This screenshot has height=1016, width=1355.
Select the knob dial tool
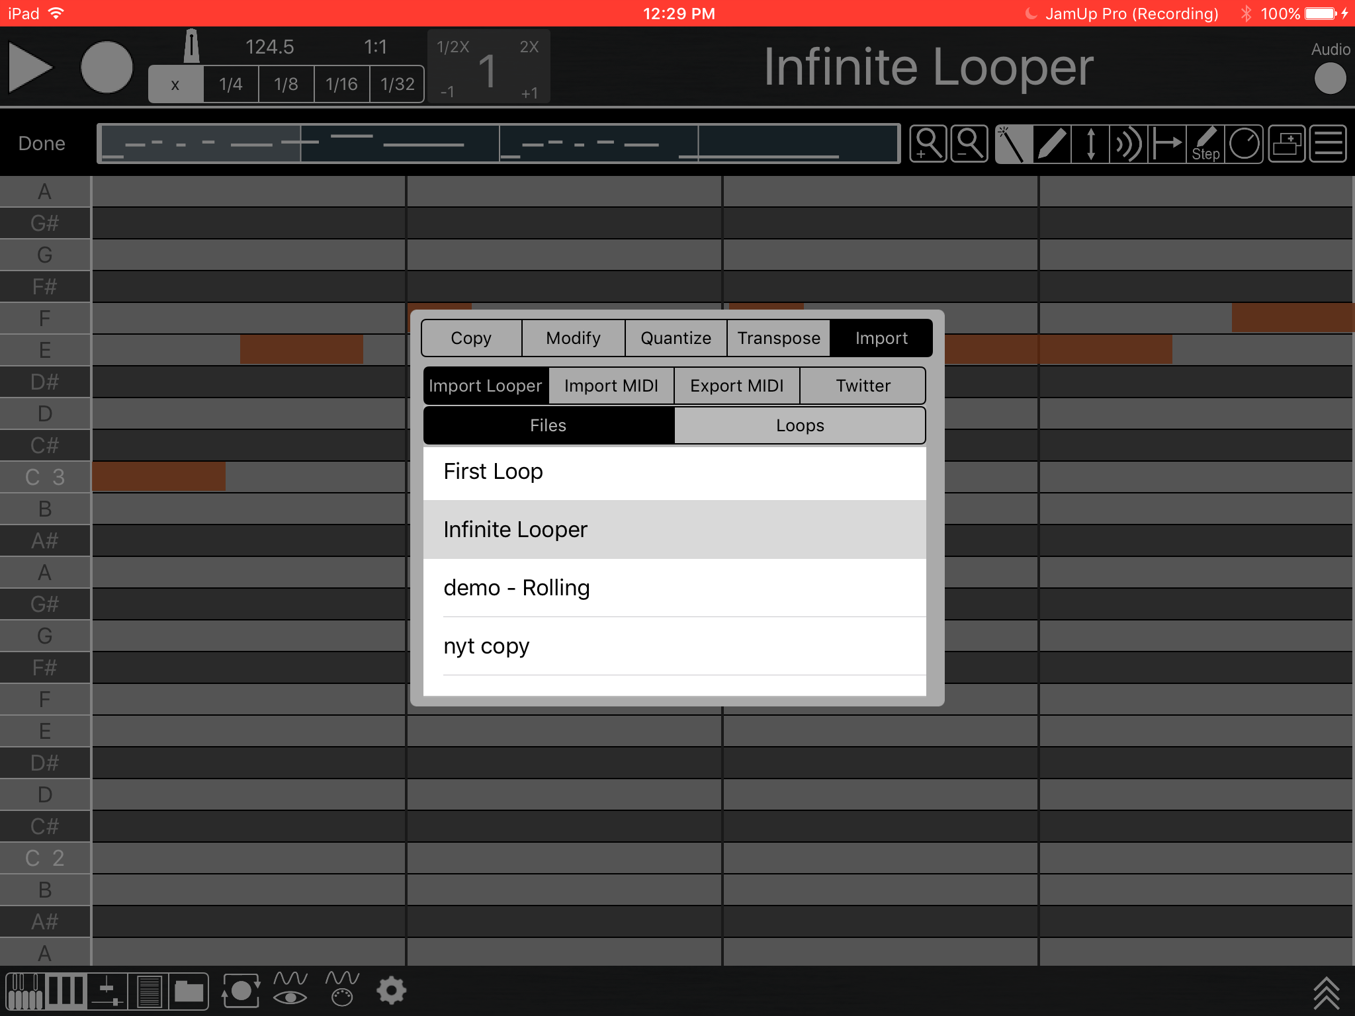click(x=1245, y=144)
